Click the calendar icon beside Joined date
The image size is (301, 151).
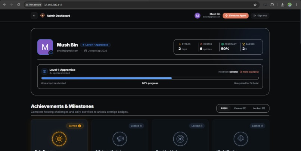pos(86,51)
